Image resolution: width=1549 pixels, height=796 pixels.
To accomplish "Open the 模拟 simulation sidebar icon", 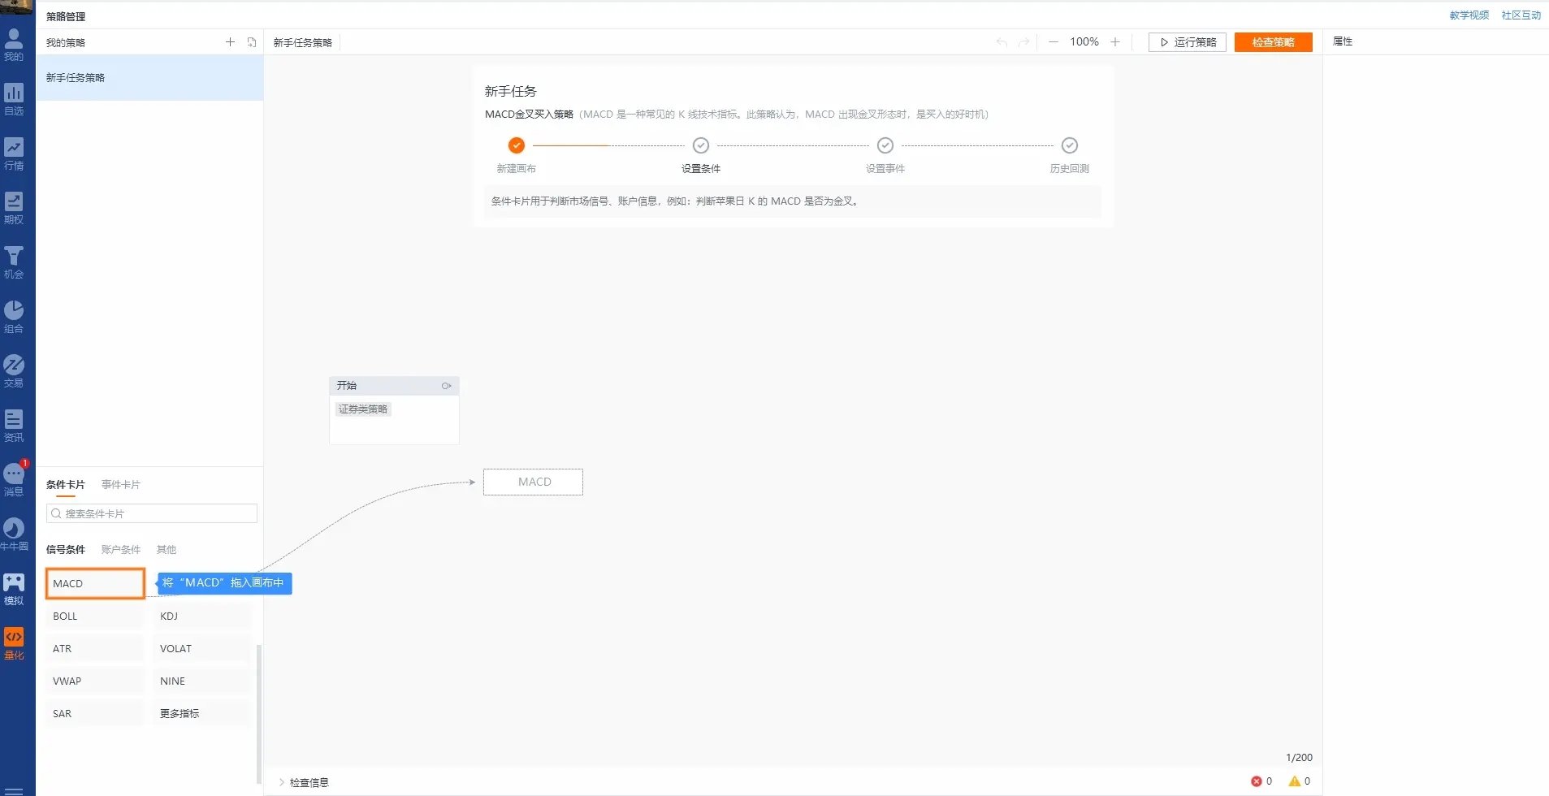I will coord(14,589).
